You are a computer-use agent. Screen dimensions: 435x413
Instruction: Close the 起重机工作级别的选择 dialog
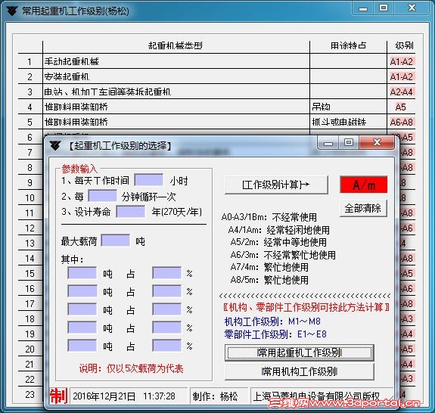pos(377,142)
